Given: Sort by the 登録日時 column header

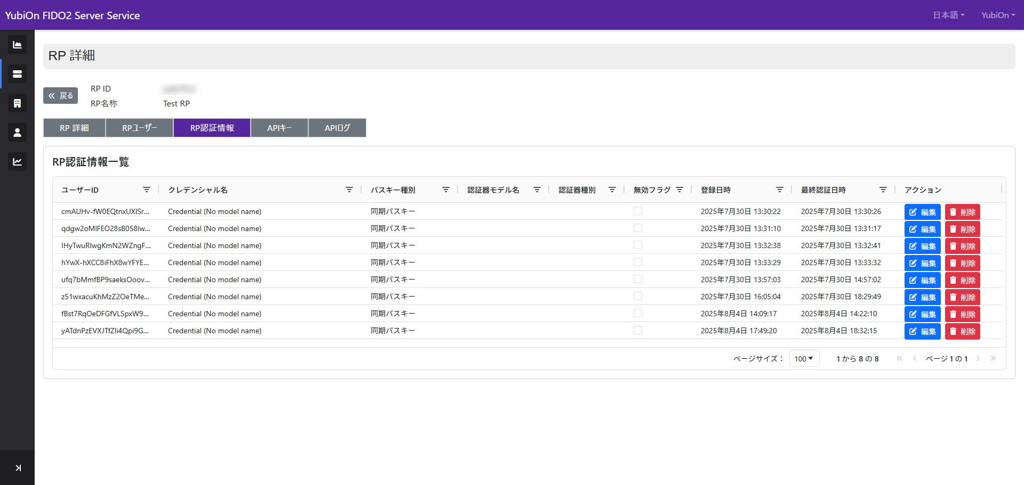Looking at the screenshot, I should tap(716, 190).
